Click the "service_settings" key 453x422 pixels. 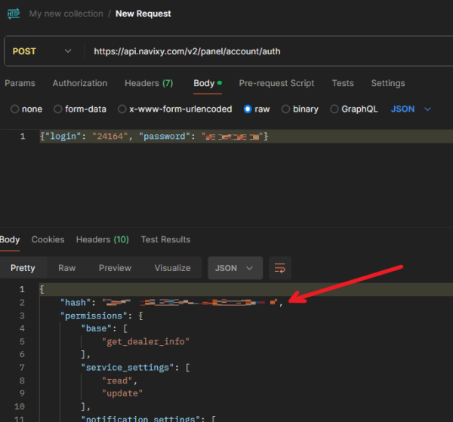pos(128,368)
